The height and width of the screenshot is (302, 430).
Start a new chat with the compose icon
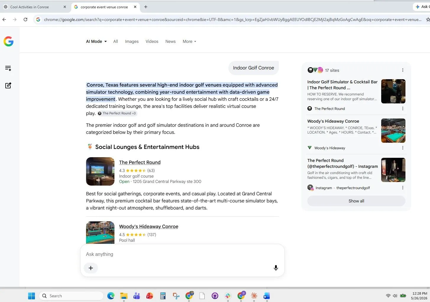pyautogui.click(x=8, y=85)
